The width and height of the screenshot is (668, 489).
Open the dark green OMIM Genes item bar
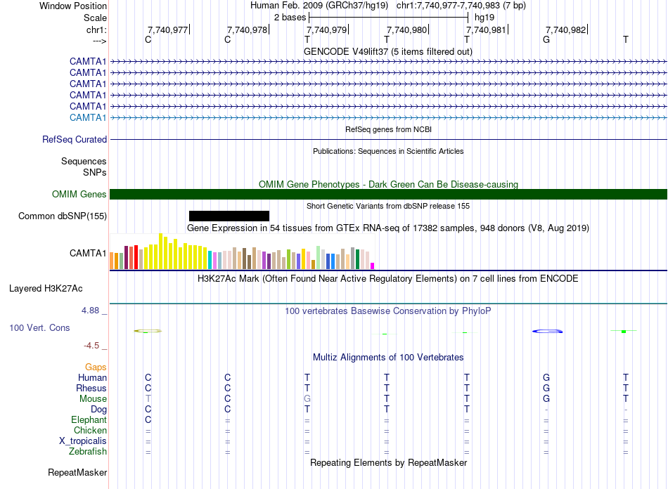389,195
